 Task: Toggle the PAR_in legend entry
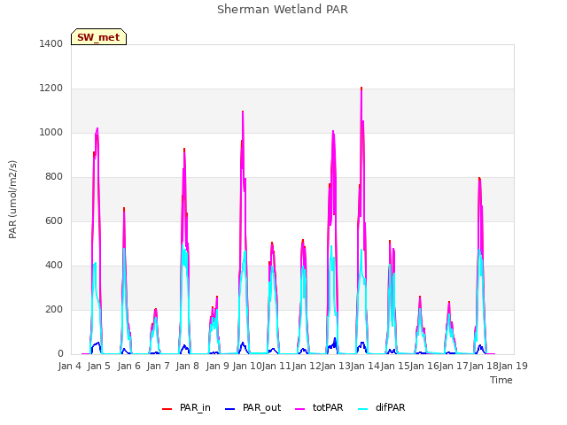tap(186, 407)
